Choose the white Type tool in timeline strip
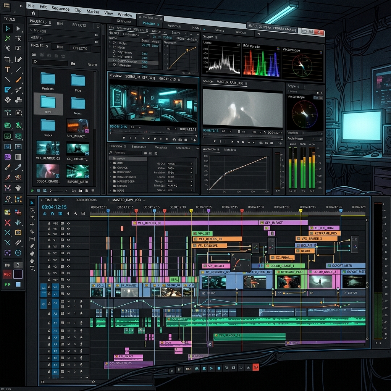391x391 pixels. click(x=32, y=268)
